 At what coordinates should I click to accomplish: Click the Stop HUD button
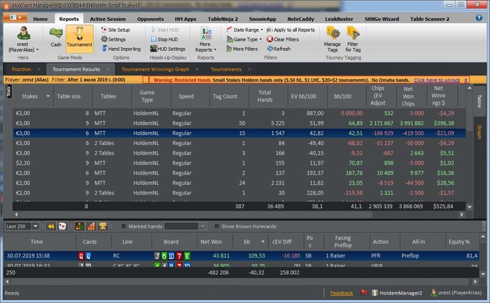pos(164,39)
